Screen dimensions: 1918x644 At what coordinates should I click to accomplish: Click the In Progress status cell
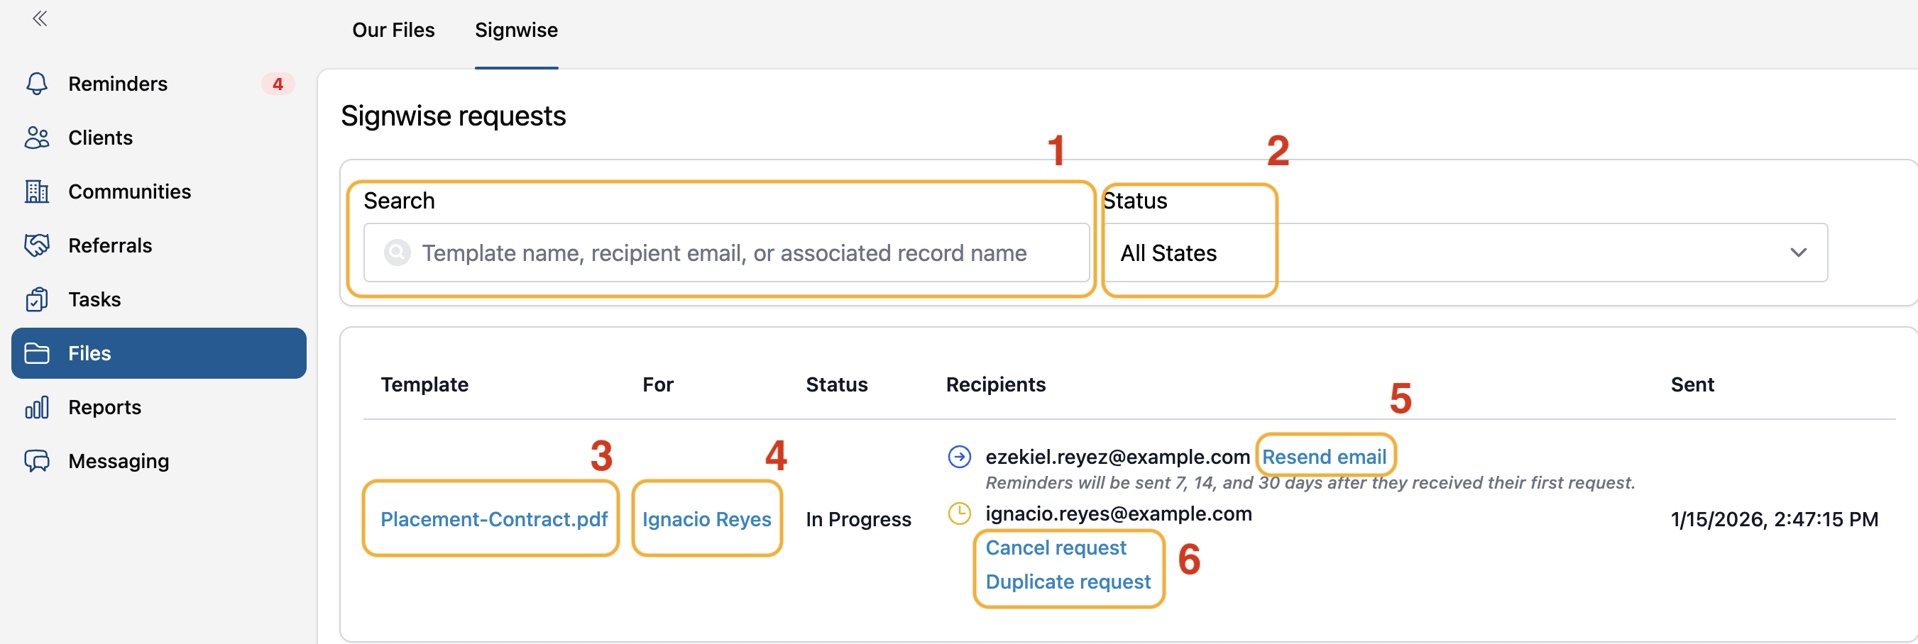pyautogui.click(x=857, y=519)
